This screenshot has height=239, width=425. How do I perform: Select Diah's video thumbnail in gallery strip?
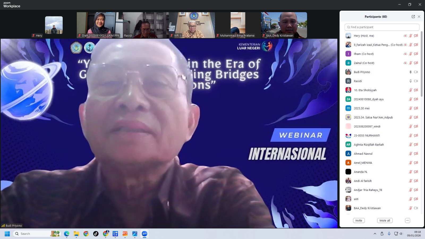[100, 25]
